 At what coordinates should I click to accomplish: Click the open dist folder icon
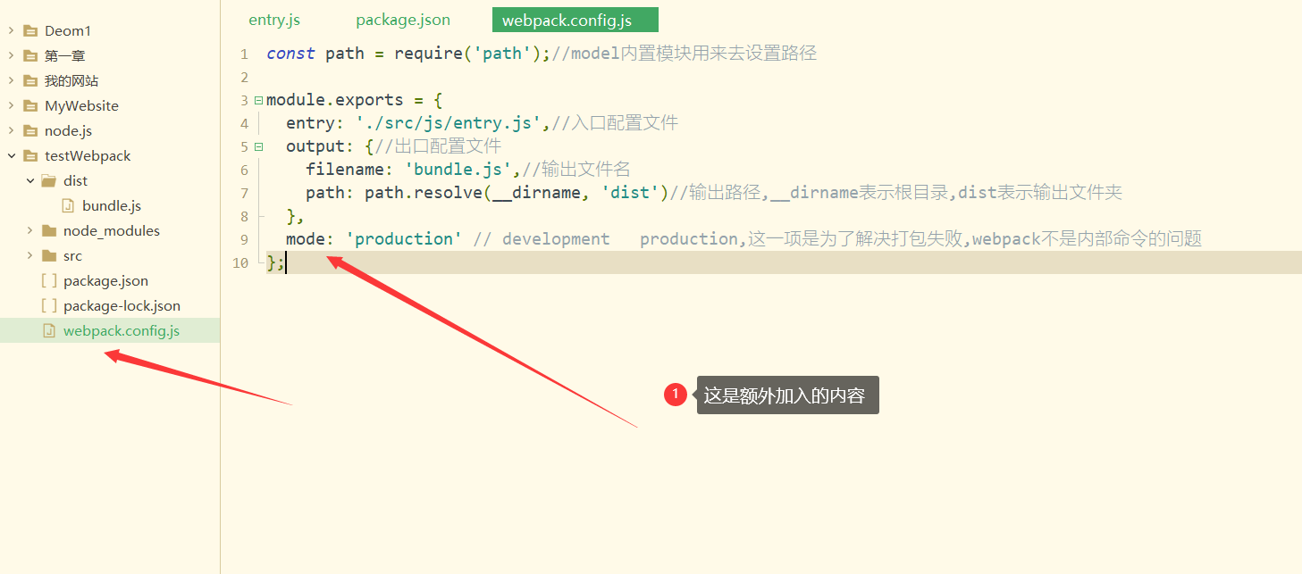point(49,180)
